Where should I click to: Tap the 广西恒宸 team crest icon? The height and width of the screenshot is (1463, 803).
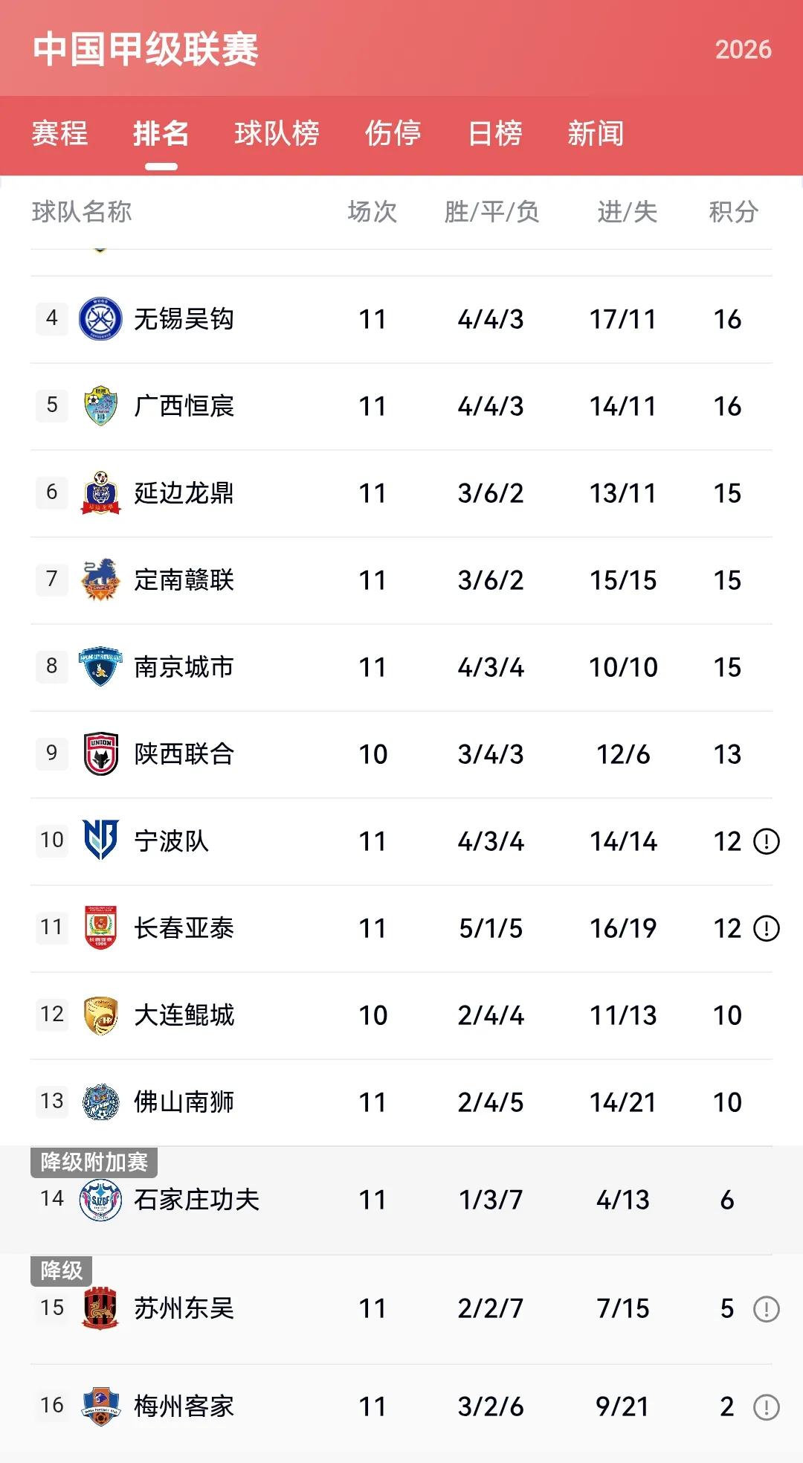coord(100,405)
